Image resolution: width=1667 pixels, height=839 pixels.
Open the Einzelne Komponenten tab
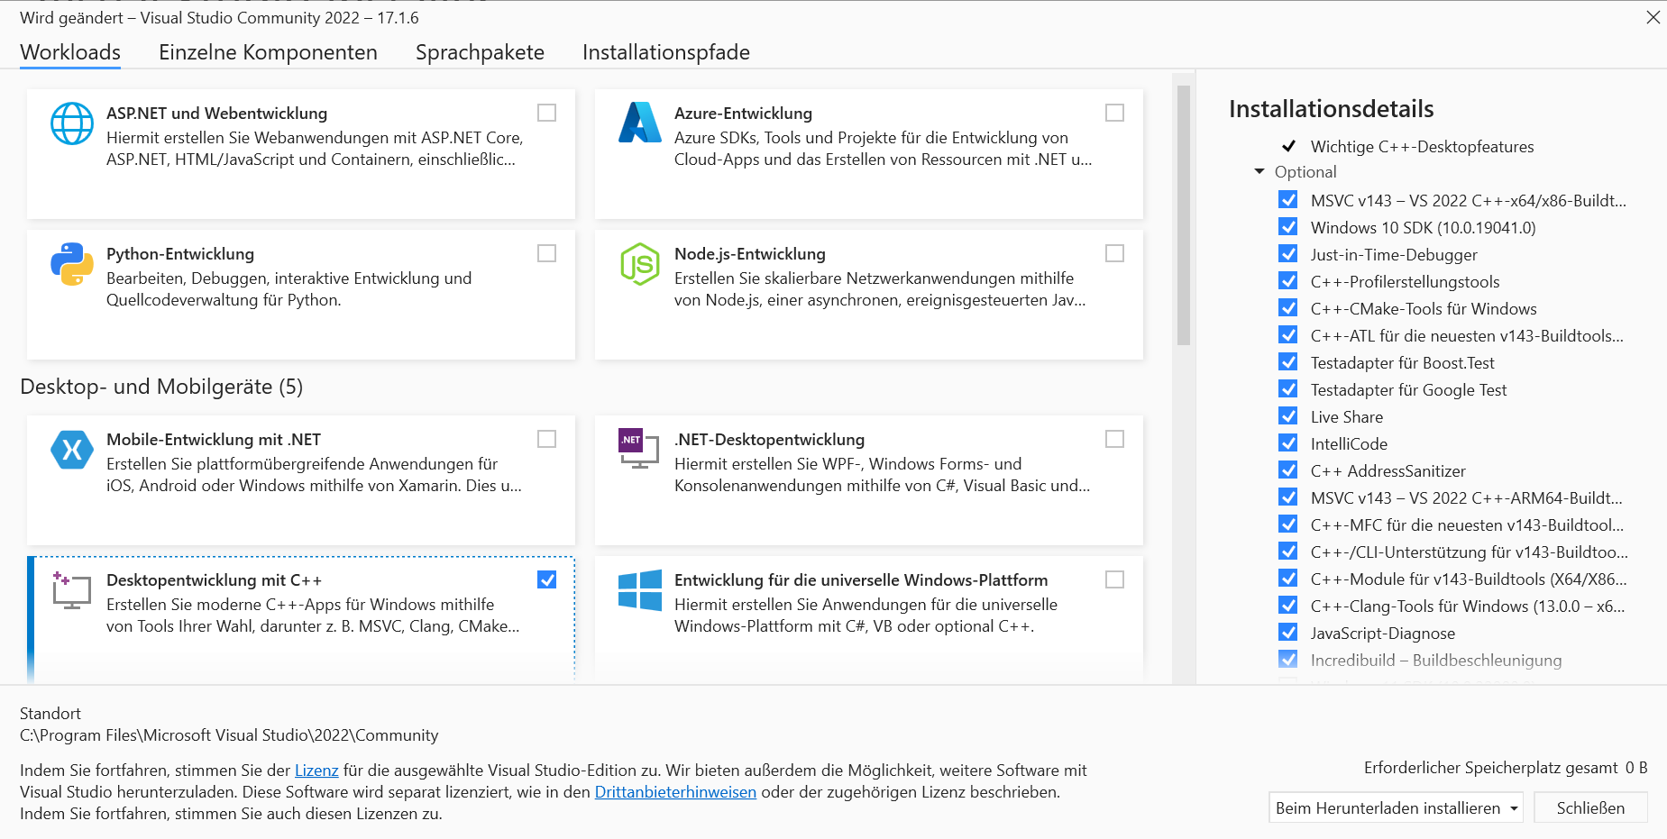[x=268, y=52]
